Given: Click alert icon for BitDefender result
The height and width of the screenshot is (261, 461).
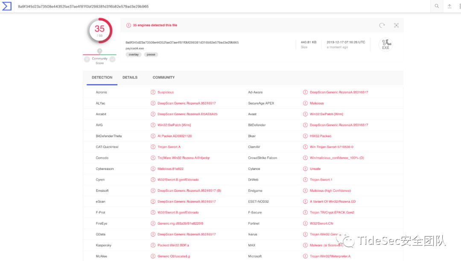Looking at the screenshot, I should [305, 125].
